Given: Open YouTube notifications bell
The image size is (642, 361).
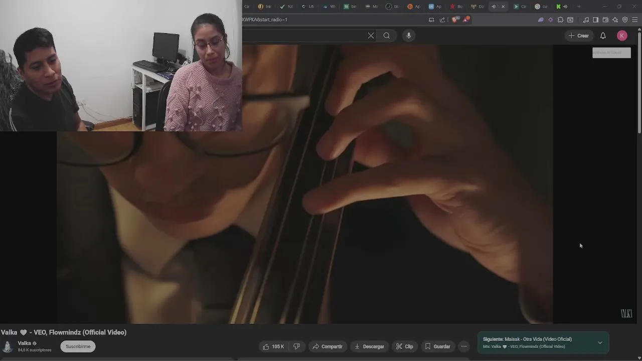Looking at the screenshot, I should [x=603, y=36].
